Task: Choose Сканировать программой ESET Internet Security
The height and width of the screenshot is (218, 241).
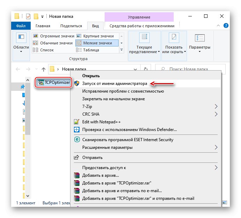Action: [x=146, y=140]
